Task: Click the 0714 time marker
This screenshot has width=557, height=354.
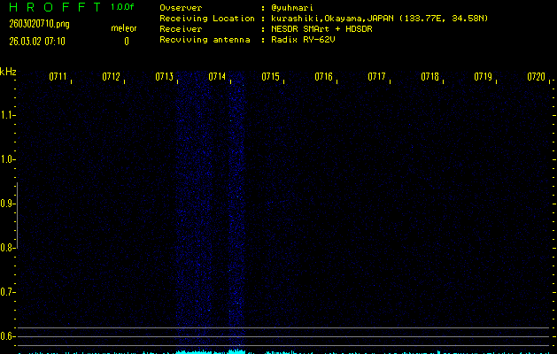Action: click(x=217, y=76)
